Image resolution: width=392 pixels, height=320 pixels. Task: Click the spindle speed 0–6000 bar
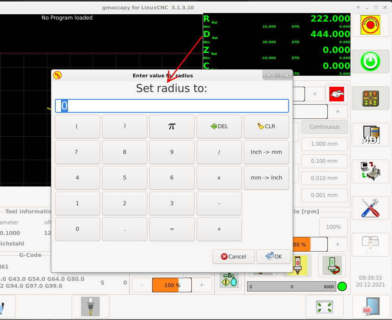coord(291,287)
